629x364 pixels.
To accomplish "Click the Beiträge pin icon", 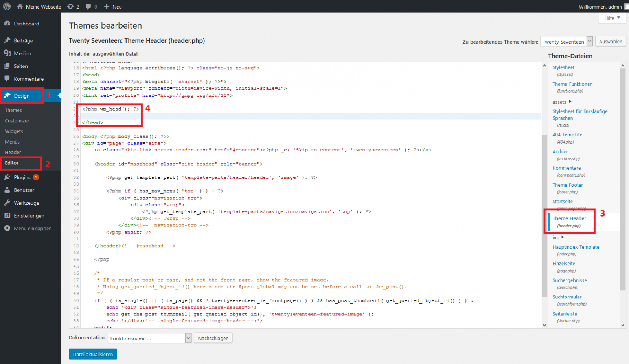I will coord(8,40).
